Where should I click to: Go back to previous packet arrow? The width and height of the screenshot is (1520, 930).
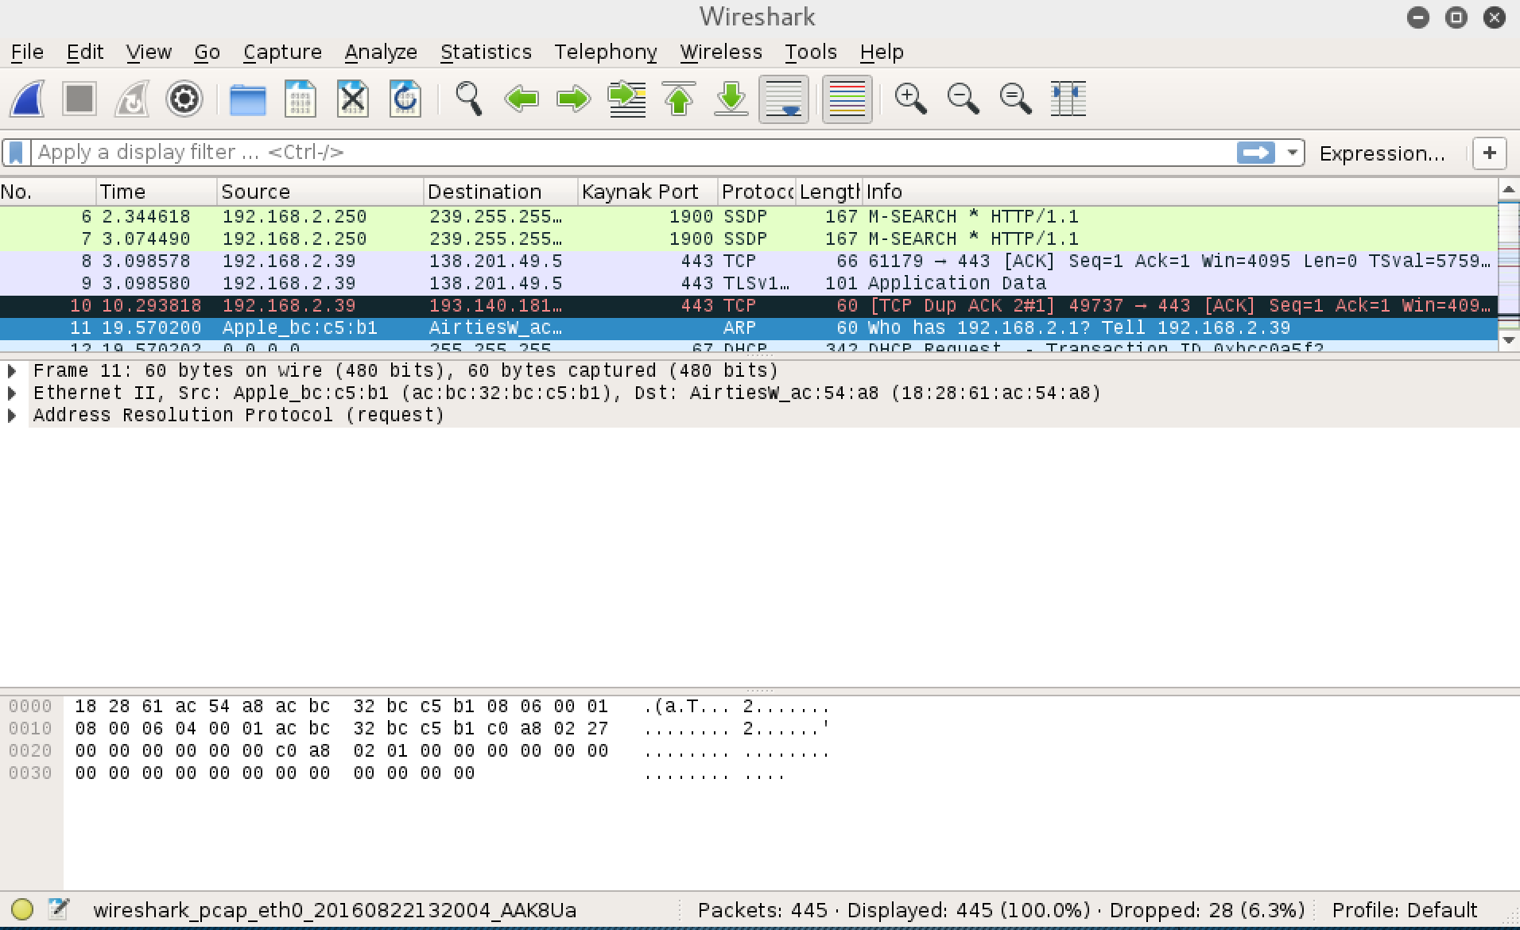(x=522, y=99)
